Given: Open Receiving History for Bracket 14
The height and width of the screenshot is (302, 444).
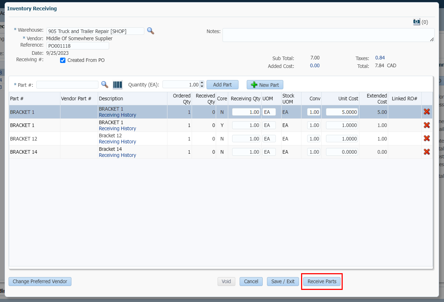Looking at the screenshot, I should tap(117, 155).
